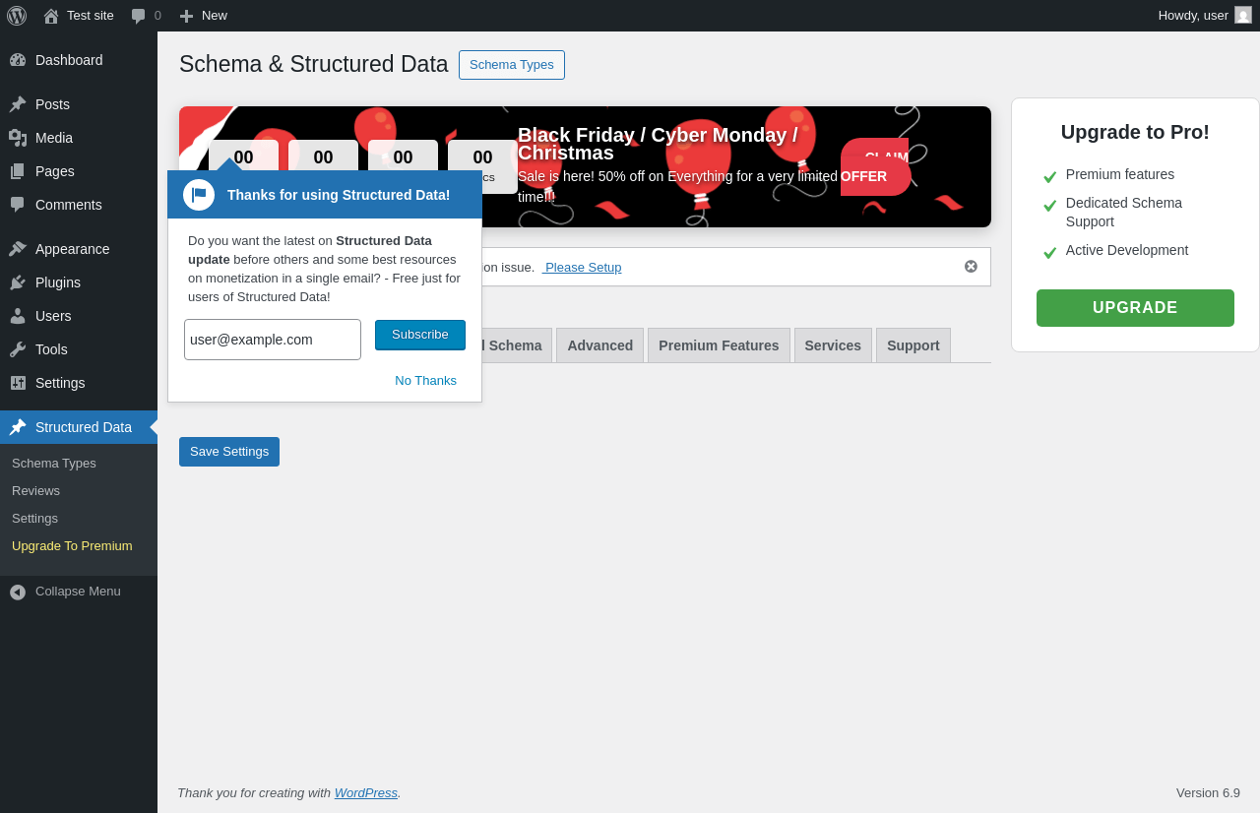Open the comments bubble in the admin bar
The width and height of the screenshot is (1260, 813).
[139, 16]
